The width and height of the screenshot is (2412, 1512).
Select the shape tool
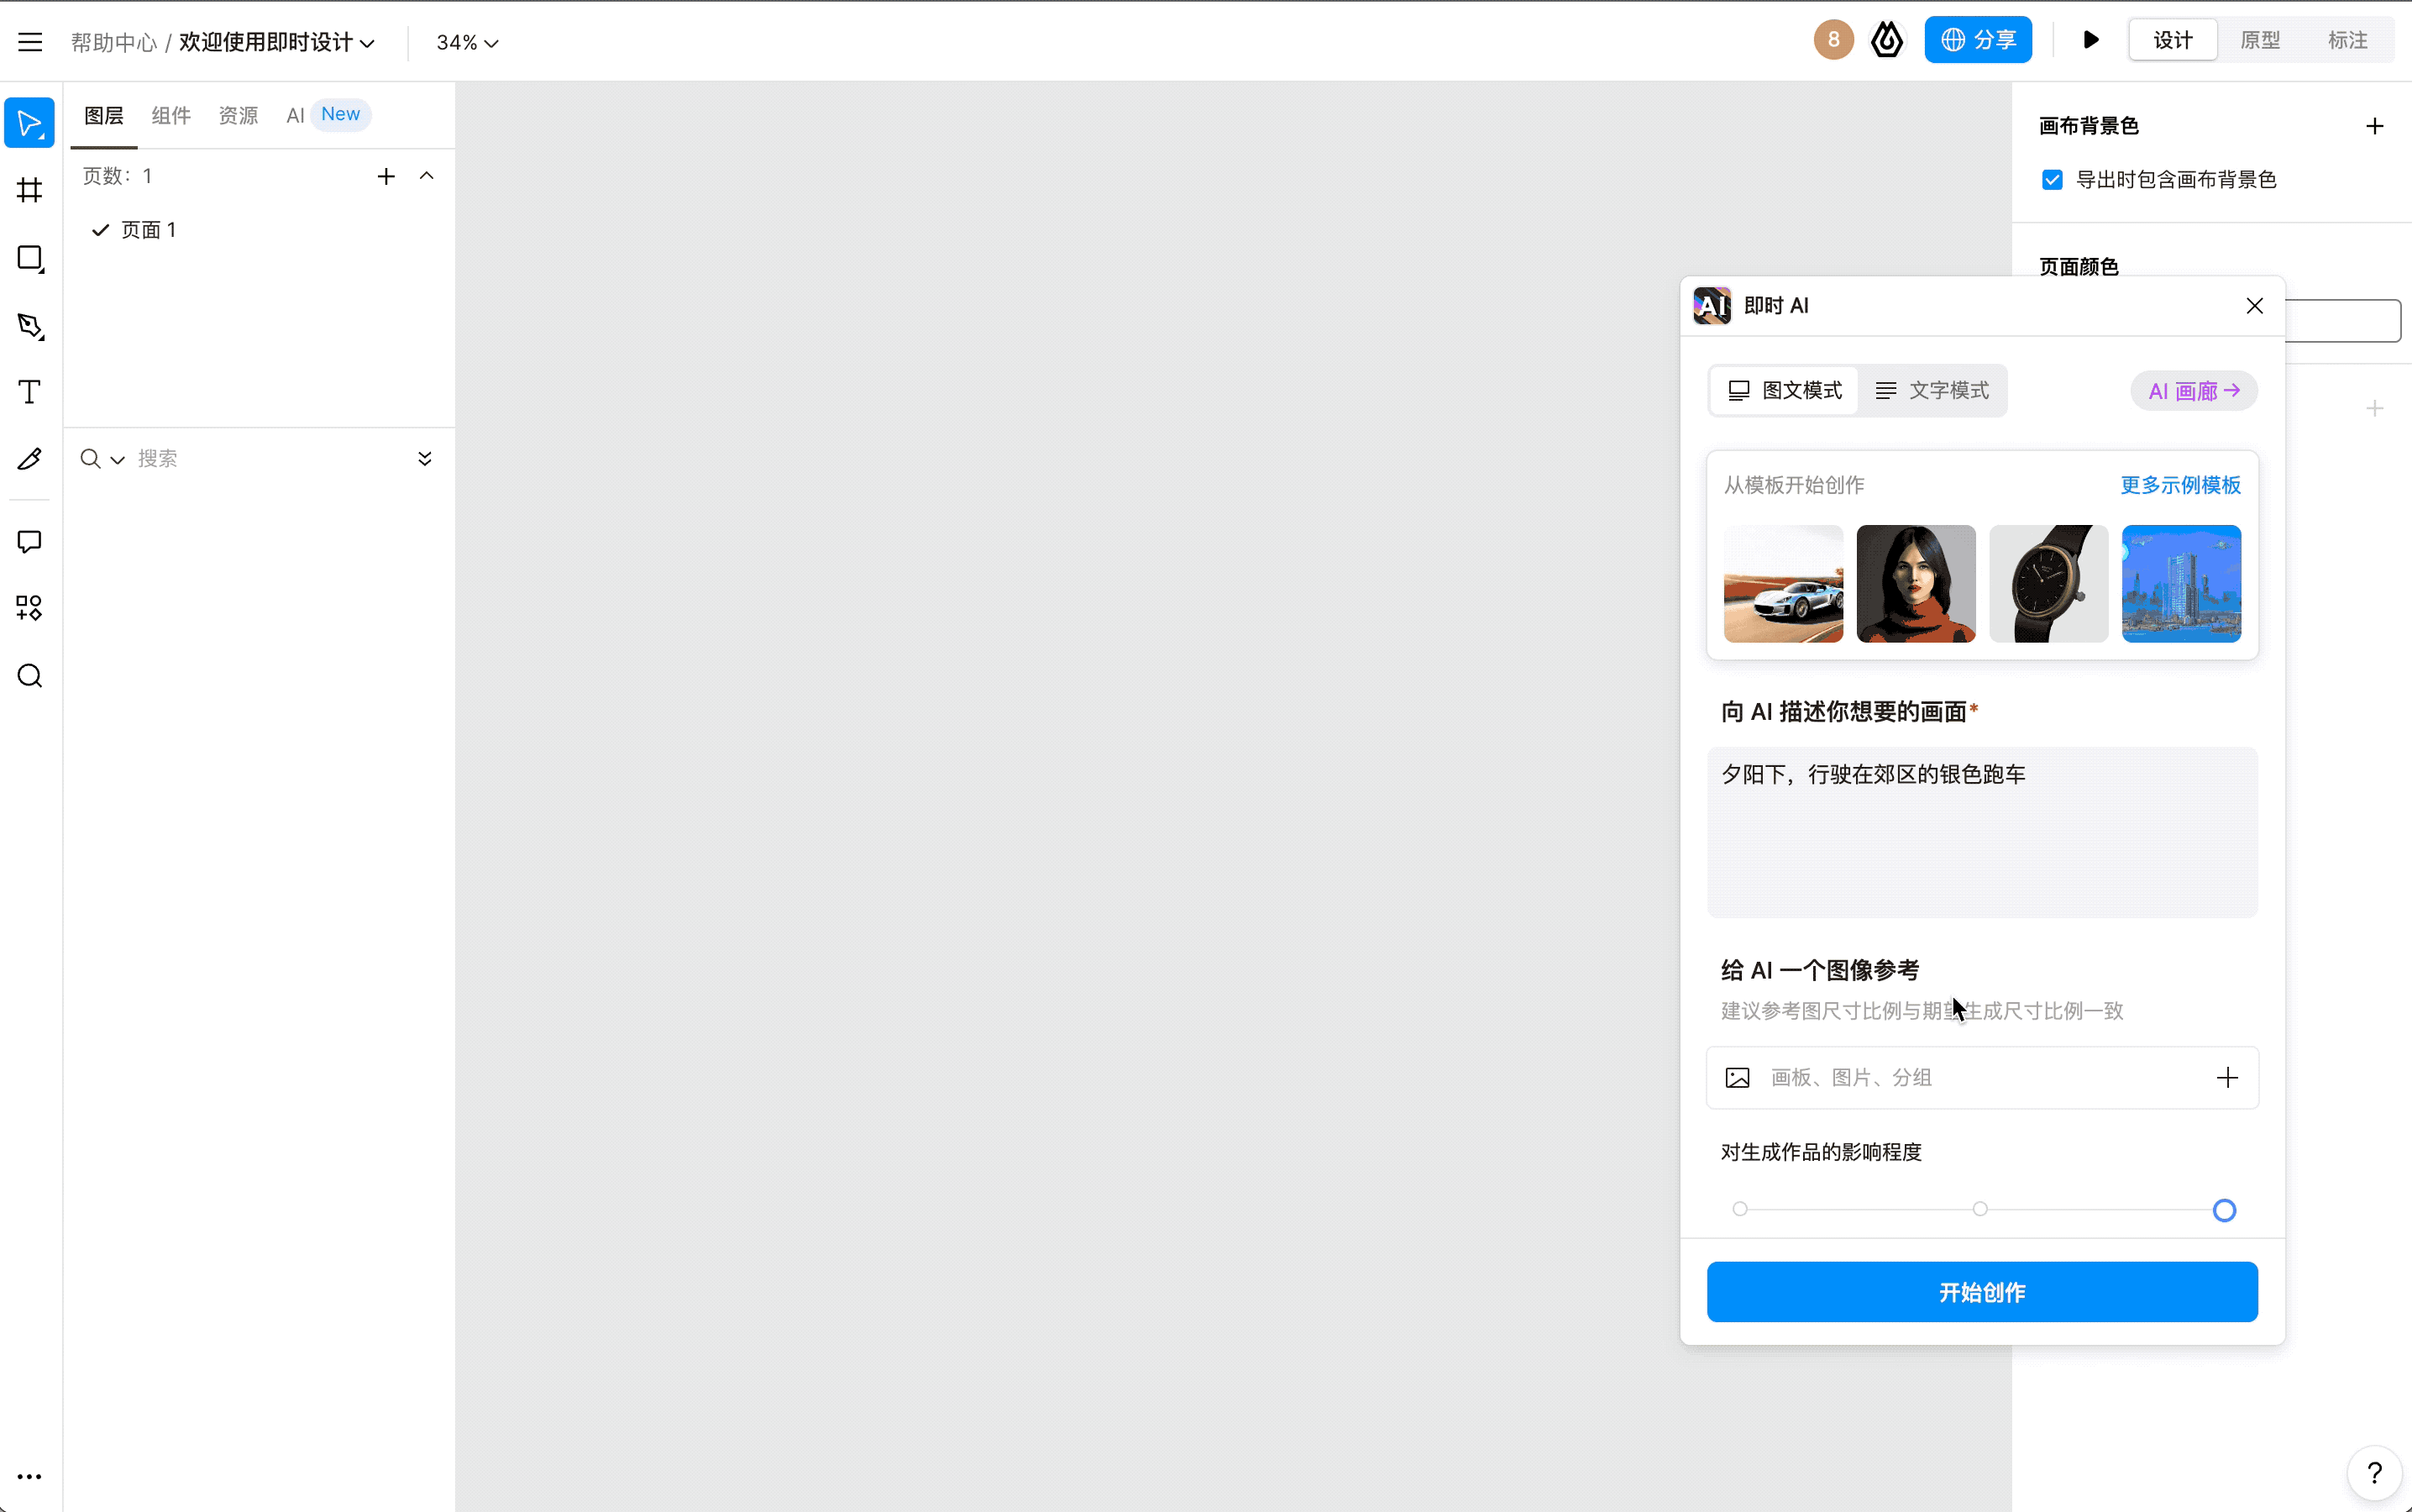(x=29, y=258)
